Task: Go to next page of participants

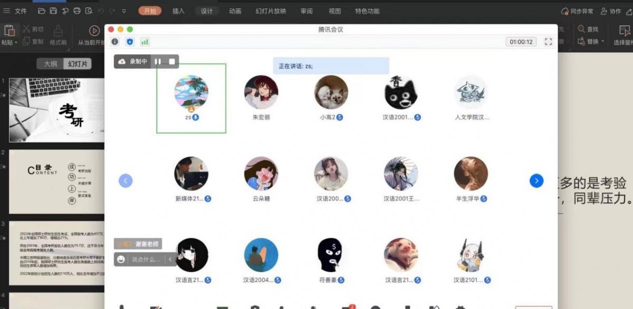Action: tap(536, 181)
